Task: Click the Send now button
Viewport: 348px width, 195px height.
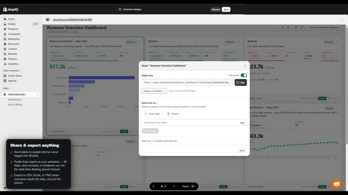Action: (x=150, y=131)
